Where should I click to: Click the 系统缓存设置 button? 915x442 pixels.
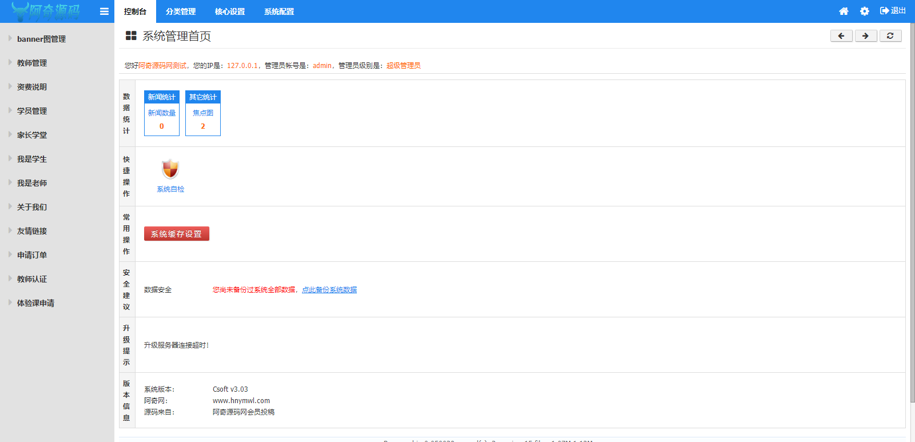click(x=177, y=234)
